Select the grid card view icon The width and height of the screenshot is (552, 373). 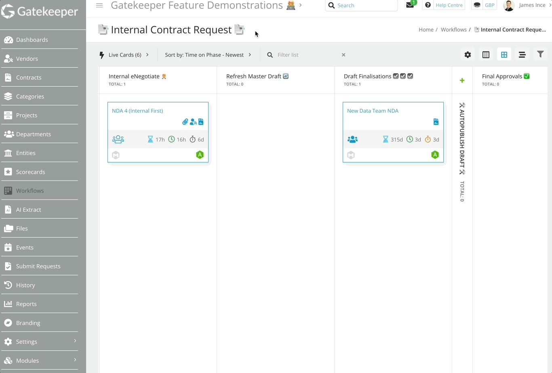pos(504,54)
